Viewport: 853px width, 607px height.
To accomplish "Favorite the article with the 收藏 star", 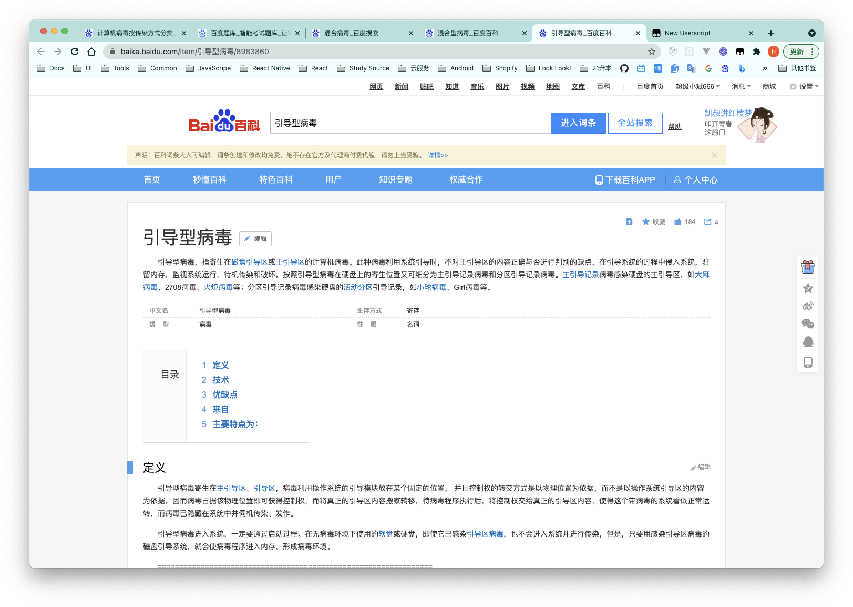I will coord(654,222).
